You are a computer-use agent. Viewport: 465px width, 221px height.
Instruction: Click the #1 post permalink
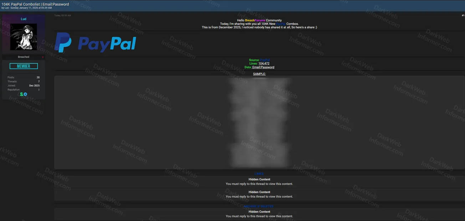pyautogui.click(x=463, y=15)
